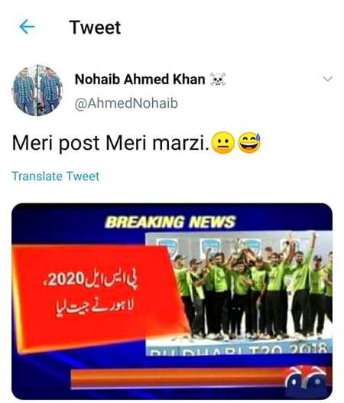This screenshot has width=344, height=403.
Task: Click the laughing sweat emoji in tweet
Action: (x=249, y=143)
